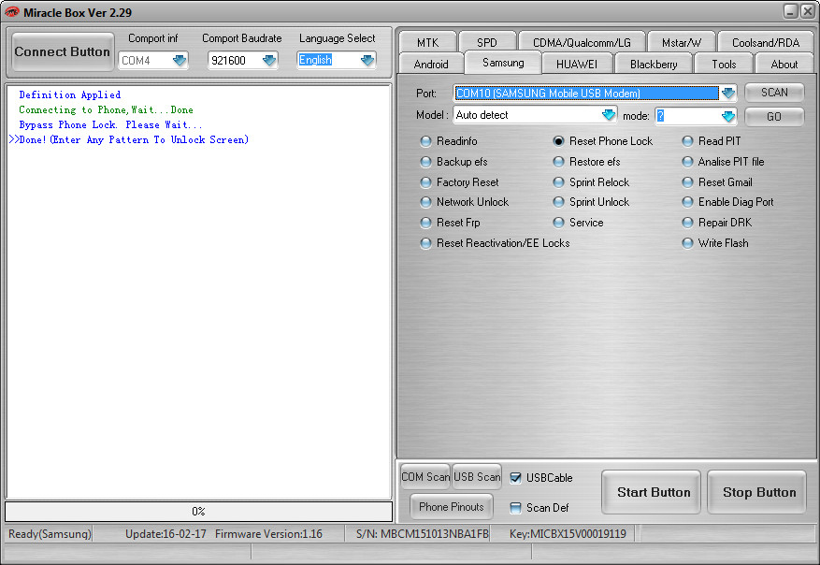
Task: Choose the Analise PIT file option
Action: click(x=687, y=162)
